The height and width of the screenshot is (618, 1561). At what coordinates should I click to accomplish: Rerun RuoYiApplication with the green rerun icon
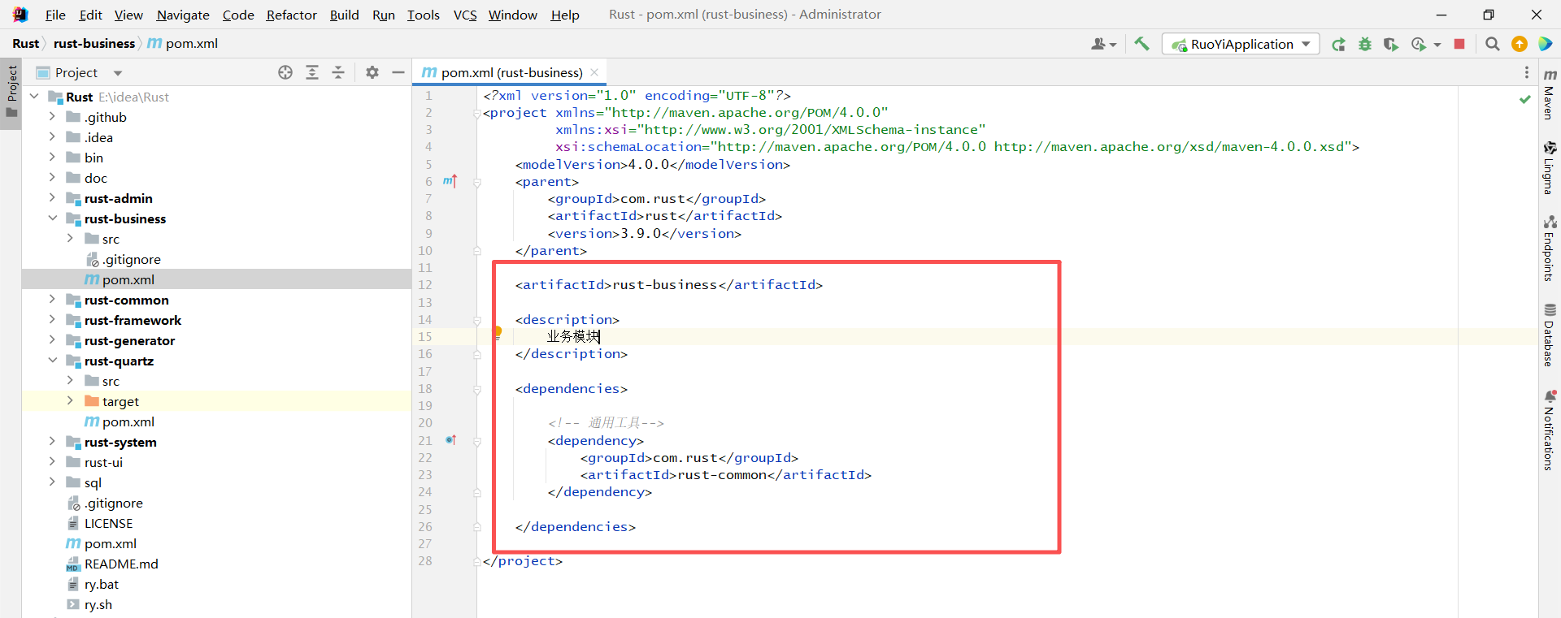1338,45
